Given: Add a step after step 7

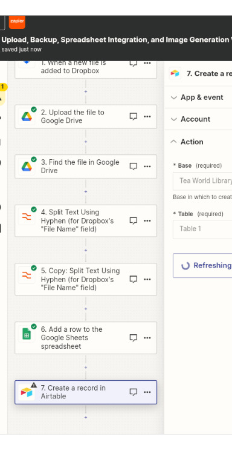Looking at the screenshot, I should (x=86, y=417).
